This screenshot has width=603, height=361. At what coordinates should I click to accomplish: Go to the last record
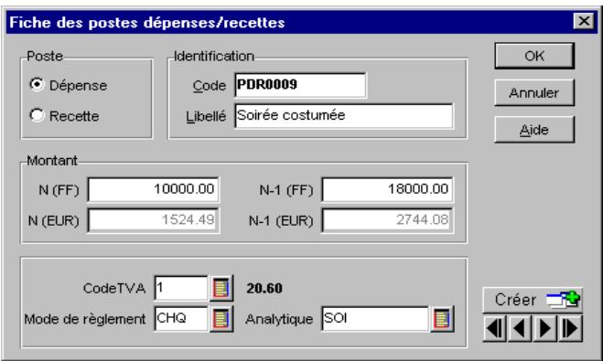pos(570,329)
